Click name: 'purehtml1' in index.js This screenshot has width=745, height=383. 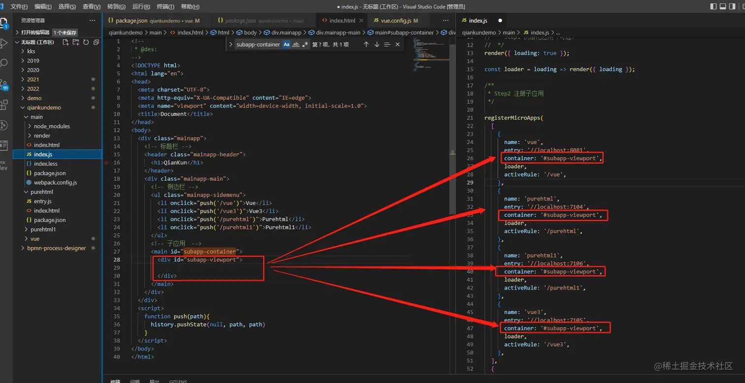click(533, 256)
